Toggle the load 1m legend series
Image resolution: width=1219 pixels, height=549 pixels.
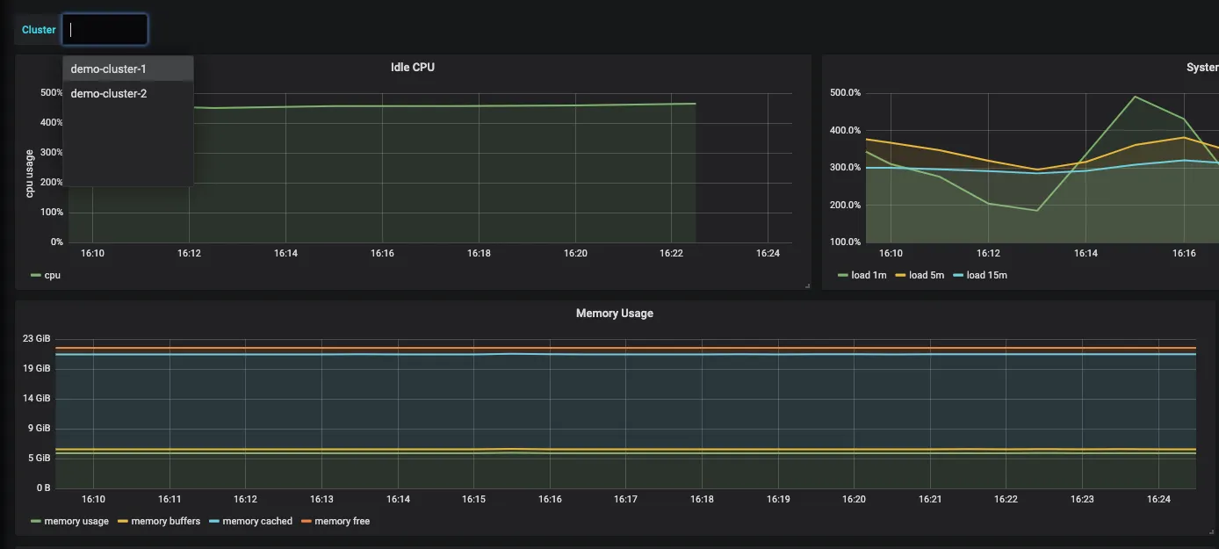[869, 275]
